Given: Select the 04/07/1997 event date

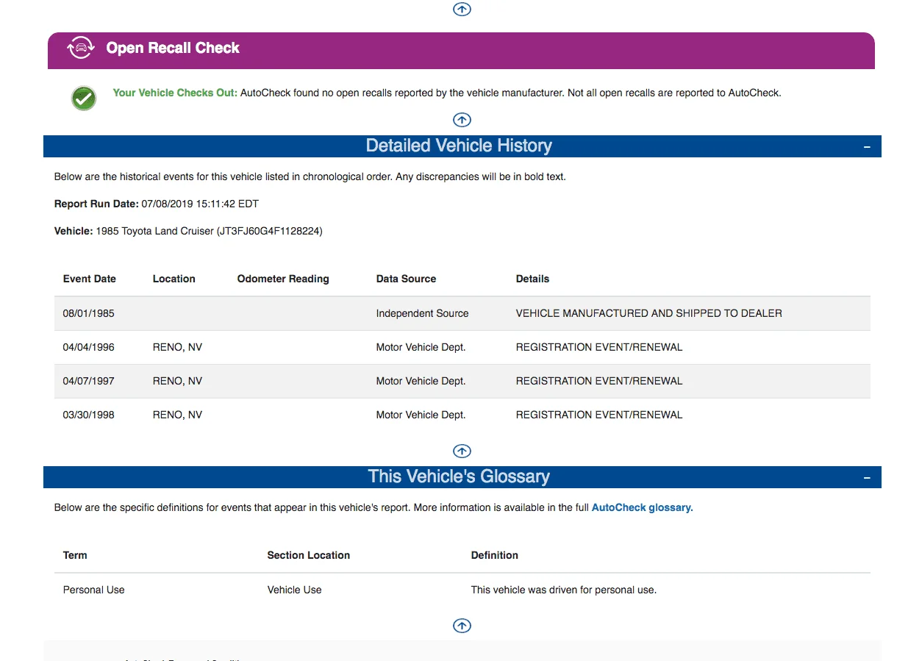Looking at the screenshot, I should (89, 381).
